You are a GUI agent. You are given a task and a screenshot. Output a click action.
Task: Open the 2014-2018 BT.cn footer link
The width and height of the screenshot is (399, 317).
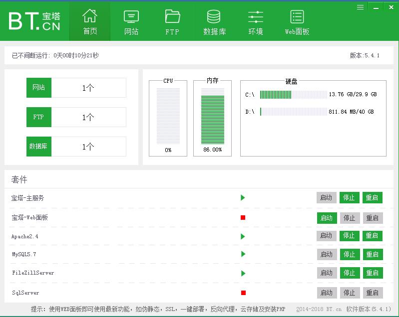(319, 309)
